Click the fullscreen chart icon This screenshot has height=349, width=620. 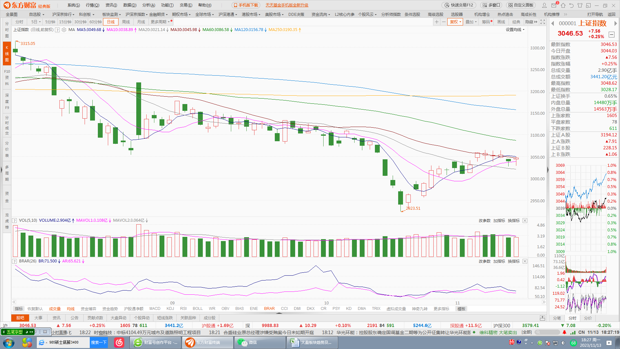pos(543,22)
